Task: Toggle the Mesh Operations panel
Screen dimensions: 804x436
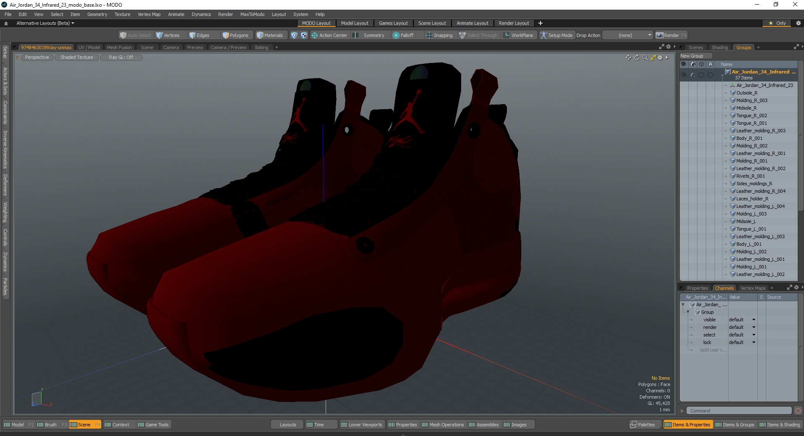Action: coord(443,425)
